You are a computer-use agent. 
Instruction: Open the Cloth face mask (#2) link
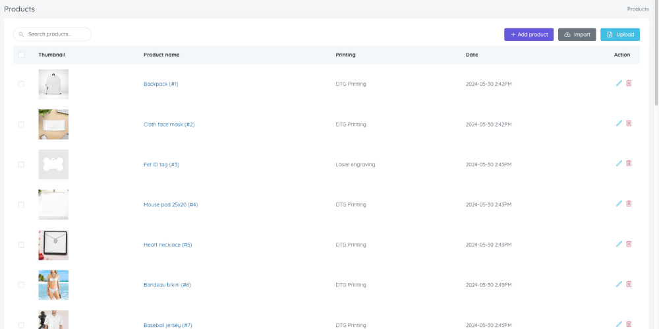click(x=169, y=125)
